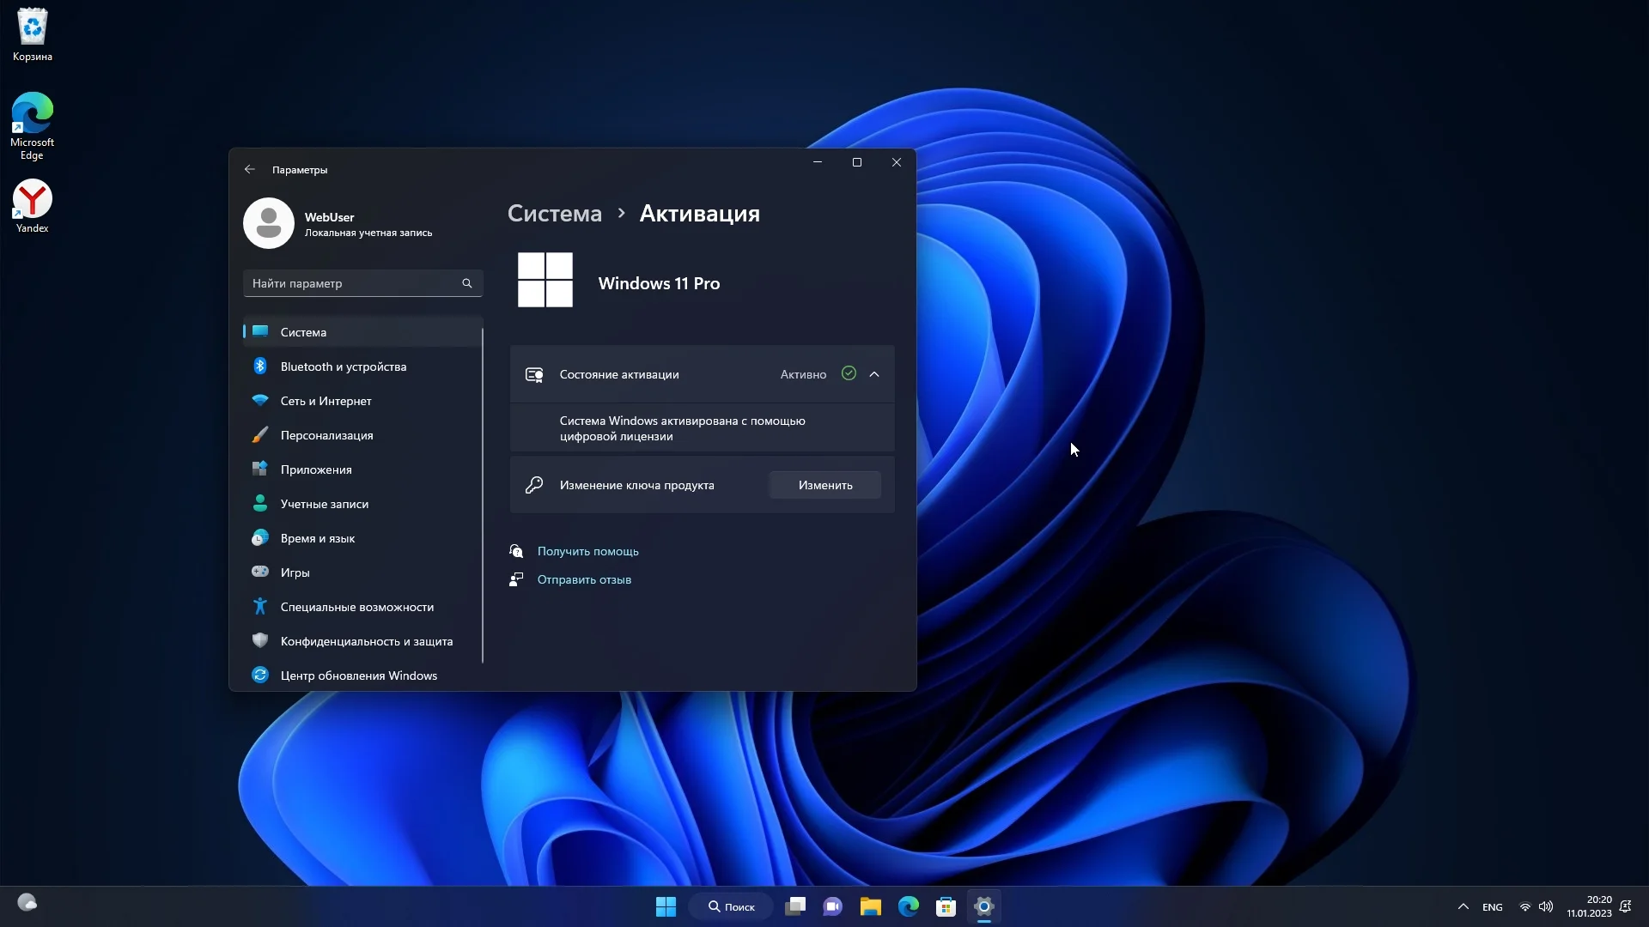1649x927 pixels.
Task: Open Учетные записи menu item
Action: (x=324, y=504)
